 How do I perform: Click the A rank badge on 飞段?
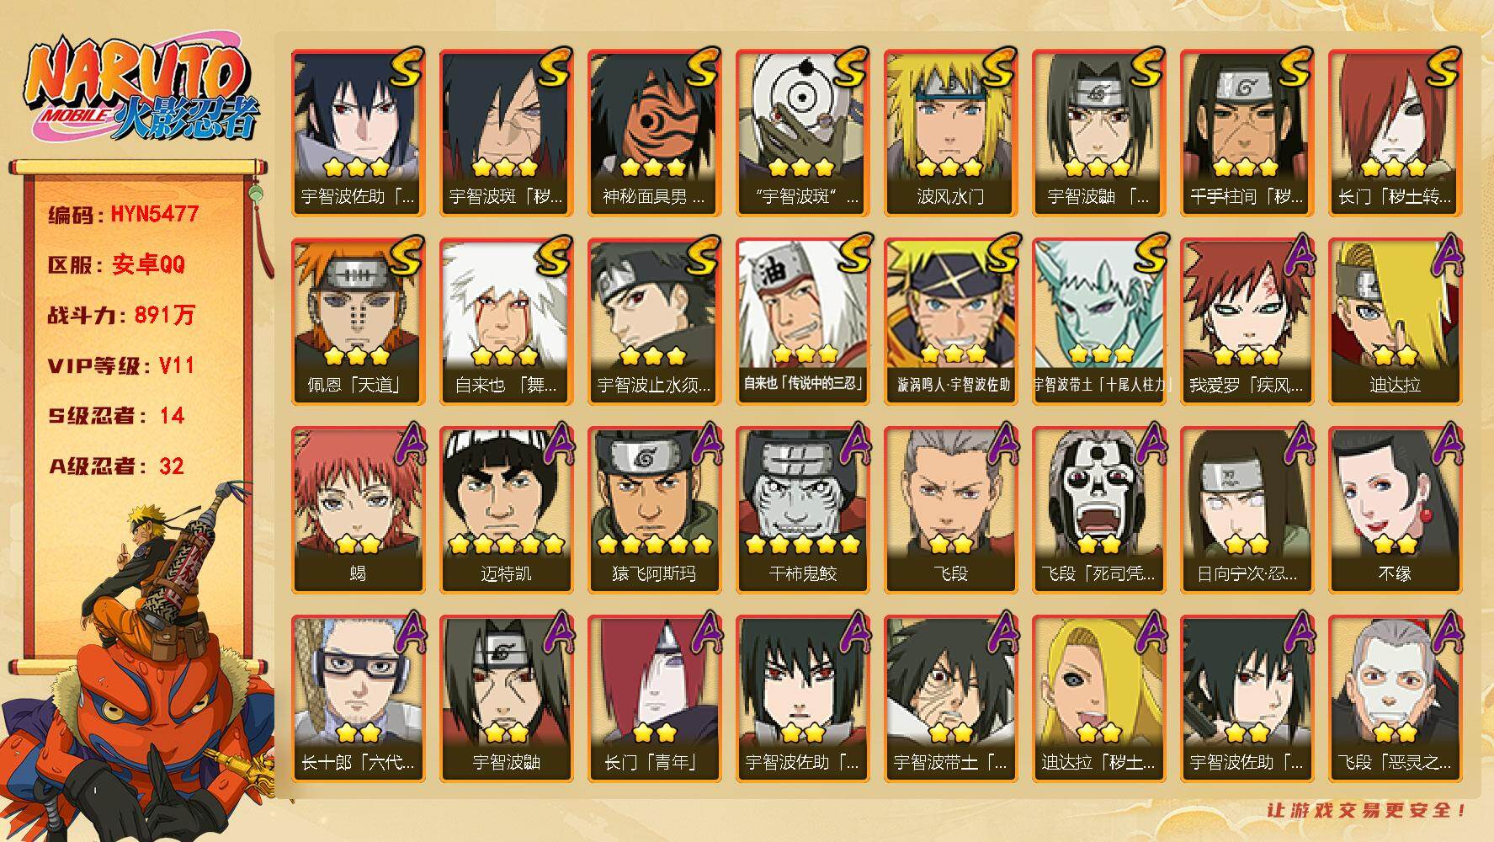pyautogui.click(x=1002, y=444)
